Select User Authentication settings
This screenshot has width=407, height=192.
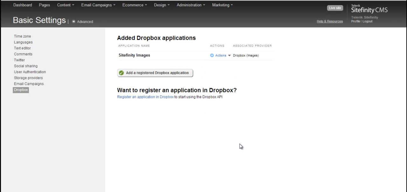(x=30, y=72)
